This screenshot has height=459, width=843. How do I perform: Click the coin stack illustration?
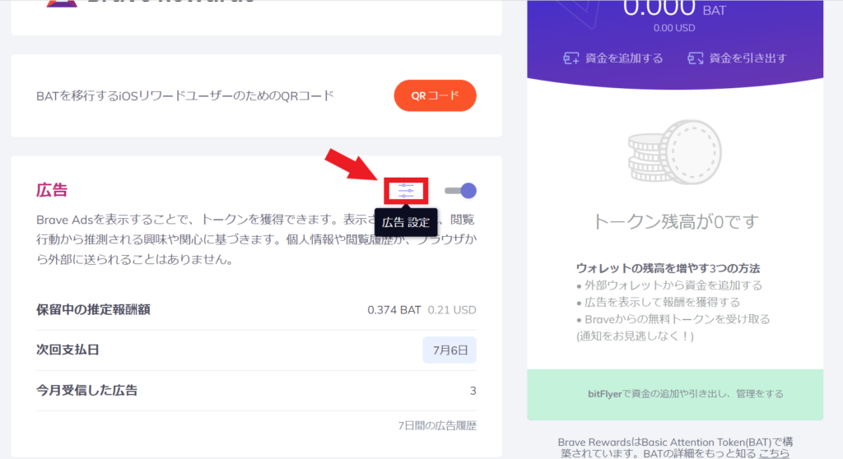click(x=675, y=152)
